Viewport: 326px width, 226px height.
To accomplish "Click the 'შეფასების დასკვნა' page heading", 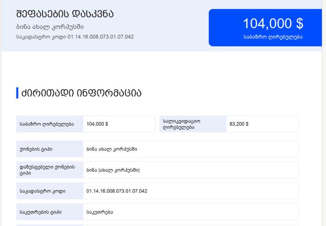I will pos(65,14).
